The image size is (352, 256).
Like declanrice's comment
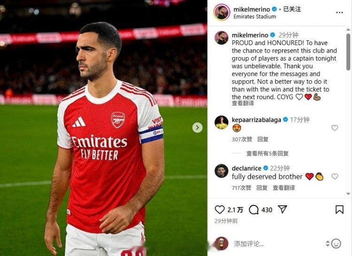335,177
